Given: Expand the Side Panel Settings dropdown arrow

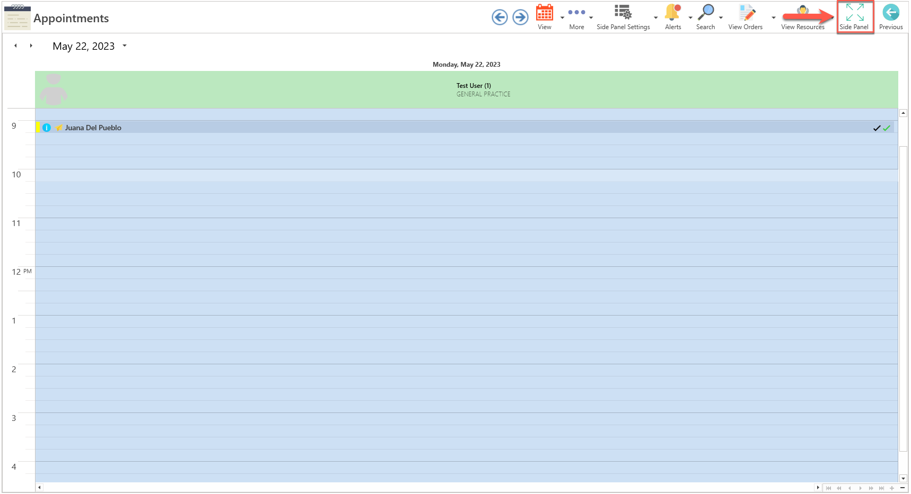Looking at the screenshot, I should coord(656,17).
